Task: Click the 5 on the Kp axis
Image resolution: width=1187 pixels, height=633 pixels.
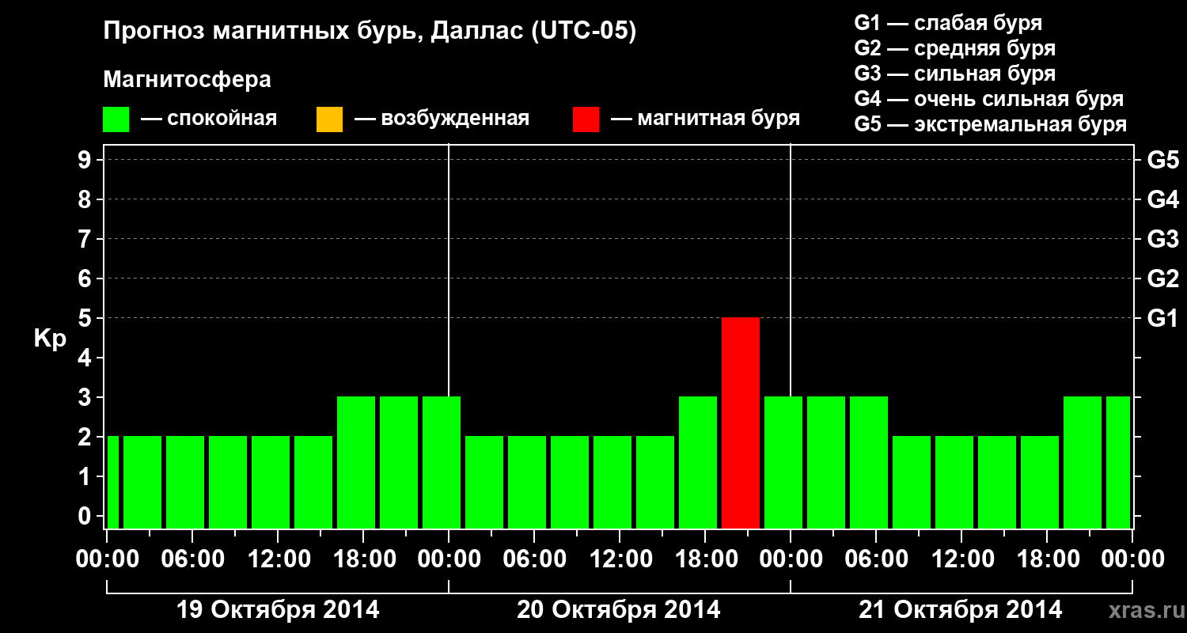Action: click(x=85, y=318)
